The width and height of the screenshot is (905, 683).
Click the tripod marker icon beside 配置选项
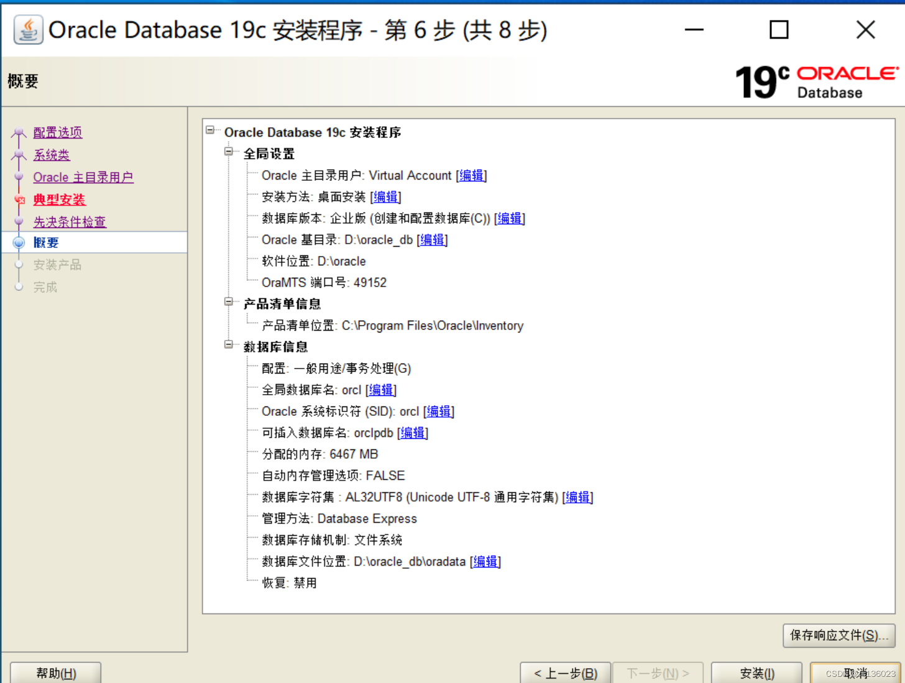(x=18, y=132)
